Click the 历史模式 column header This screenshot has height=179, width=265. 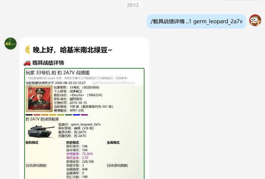coord(73,143)
